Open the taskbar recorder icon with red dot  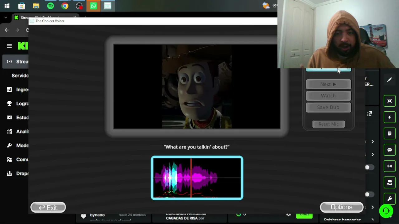[x=79, y=6]
